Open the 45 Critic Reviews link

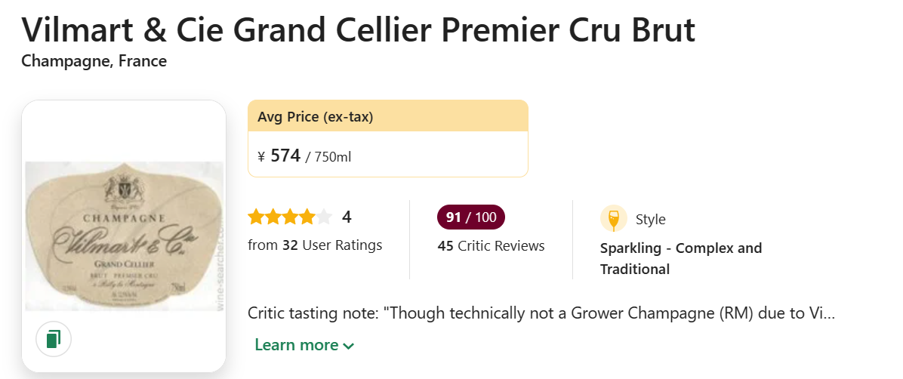[491, 245]
